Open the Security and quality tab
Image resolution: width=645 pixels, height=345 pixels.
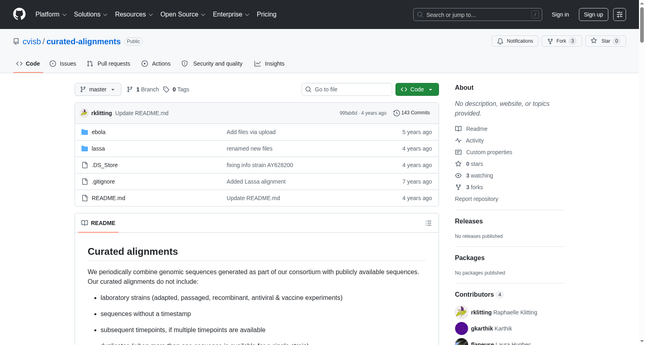tap(212, 64)
